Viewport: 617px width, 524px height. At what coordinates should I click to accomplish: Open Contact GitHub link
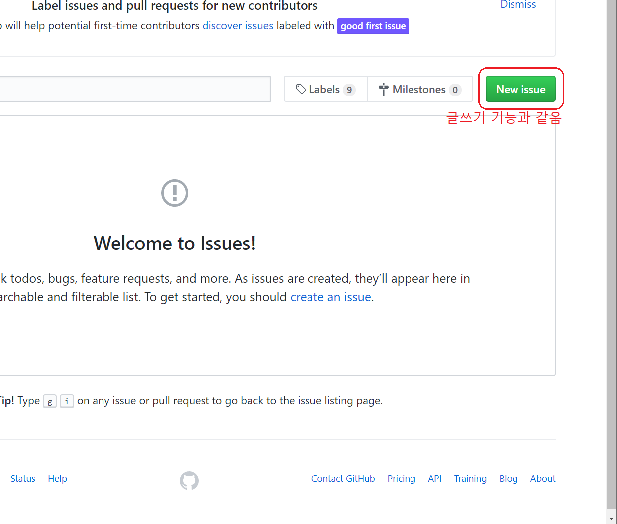pyautogui.click(x=343, y=478)
